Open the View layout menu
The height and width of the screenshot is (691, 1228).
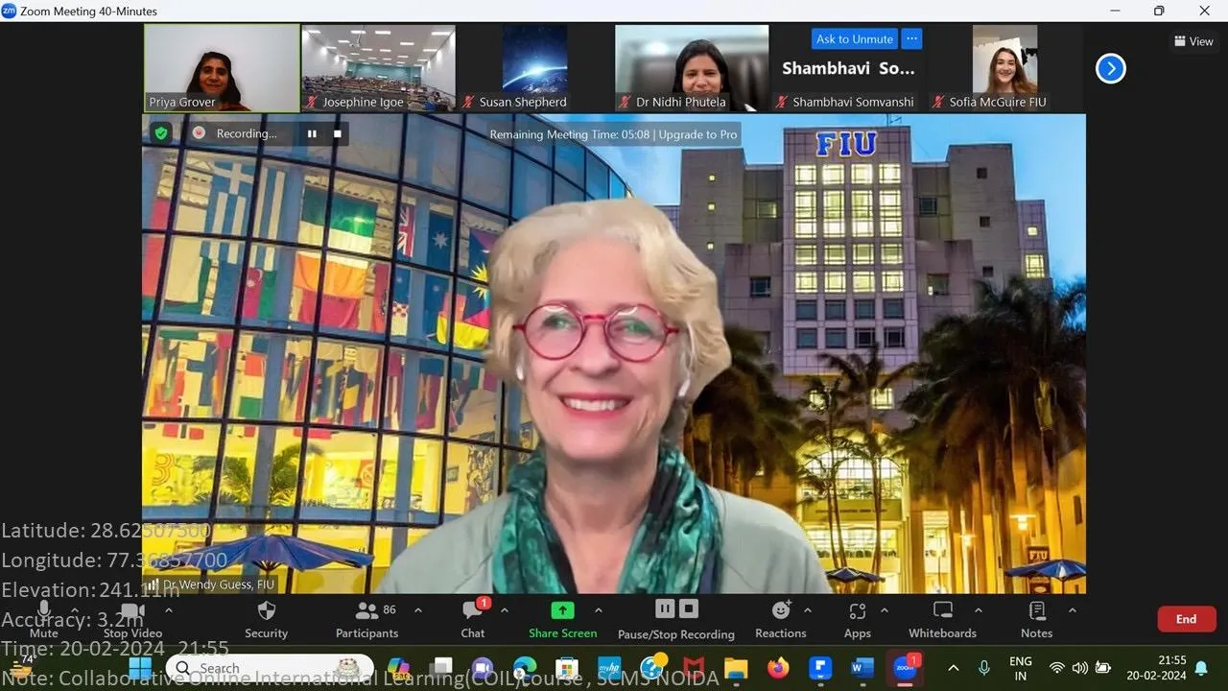pyautogui.click(x=1193, y=41)
